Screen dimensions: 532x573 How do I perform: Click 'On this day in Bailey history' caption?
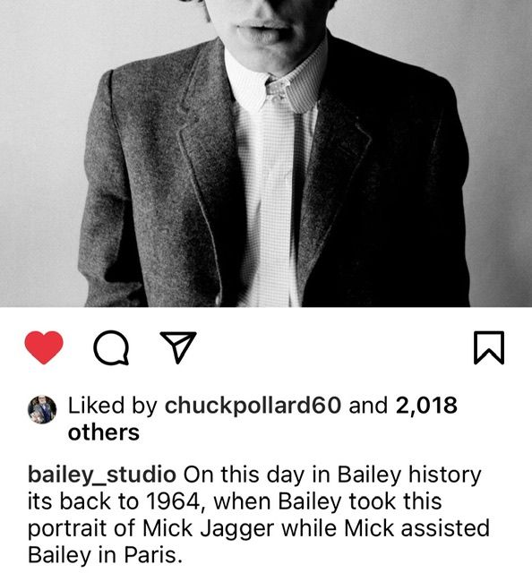332,475
